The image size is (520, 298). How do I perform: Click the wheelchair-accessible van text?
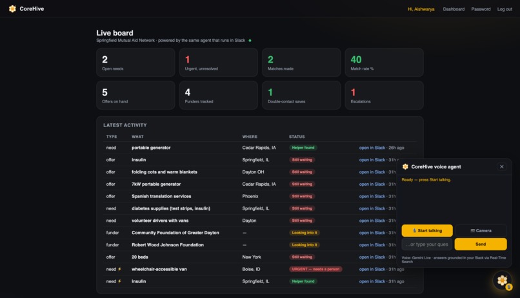pos(159,269)
